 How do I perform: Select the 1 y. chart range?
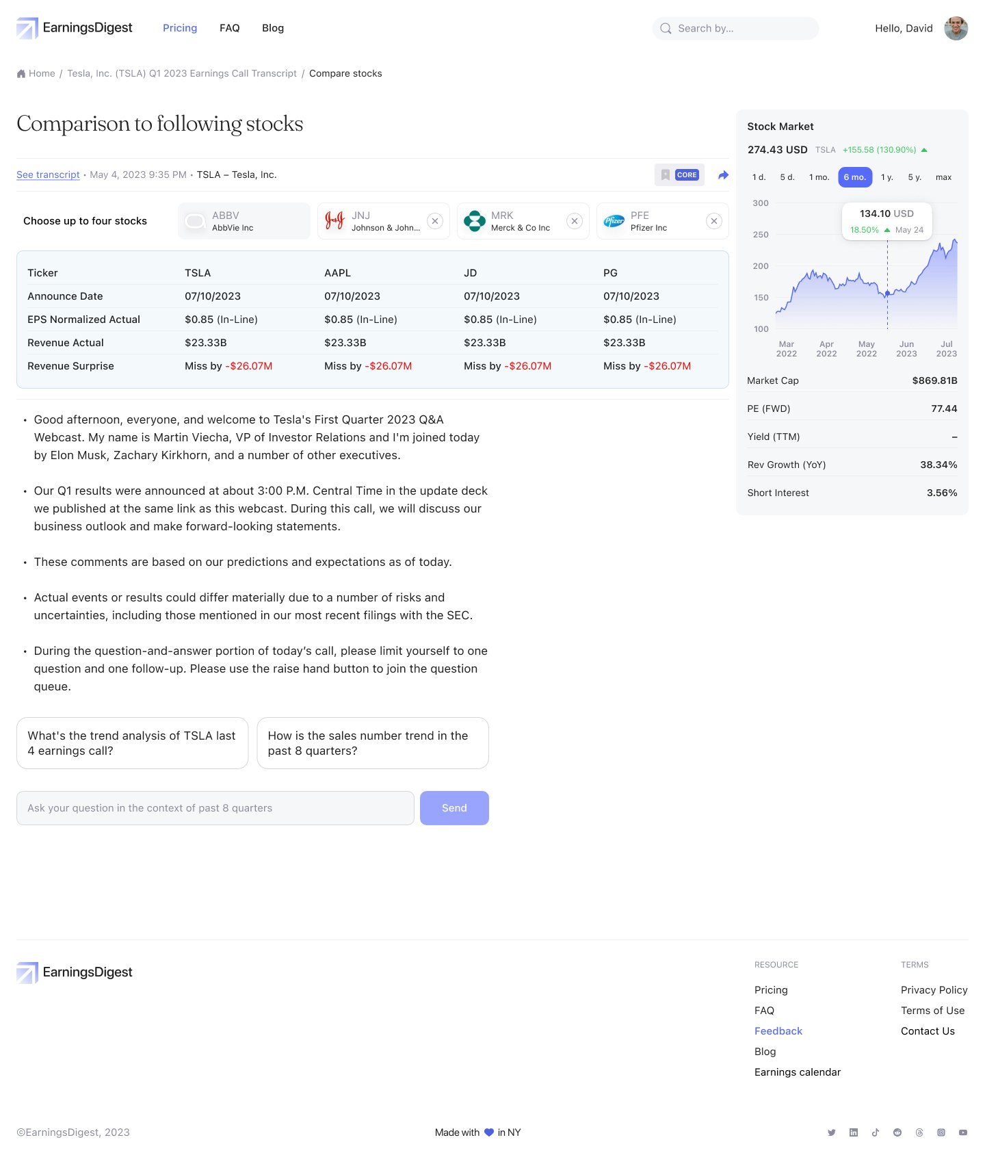[x=887, y=177]
